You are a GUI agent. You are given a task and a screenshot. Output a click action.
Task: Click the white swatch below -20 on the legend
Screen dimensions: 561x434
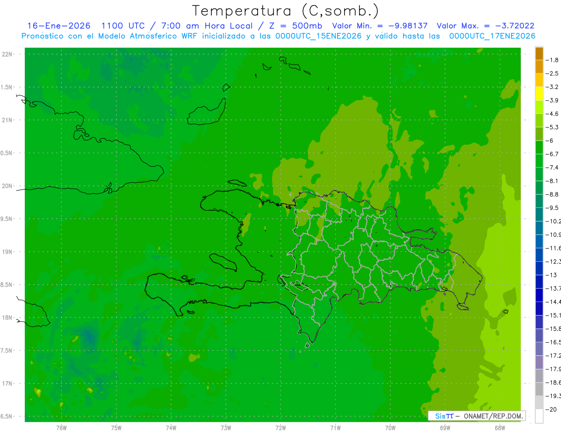coord(539,416)
